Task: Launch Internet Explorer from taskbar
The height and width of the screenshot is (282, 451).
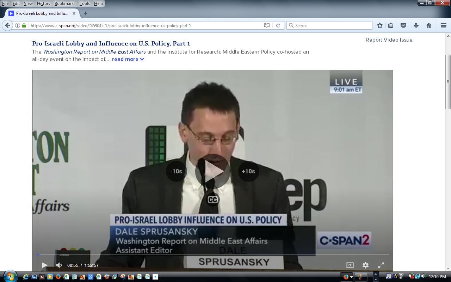Action: (x=25, y=277)
